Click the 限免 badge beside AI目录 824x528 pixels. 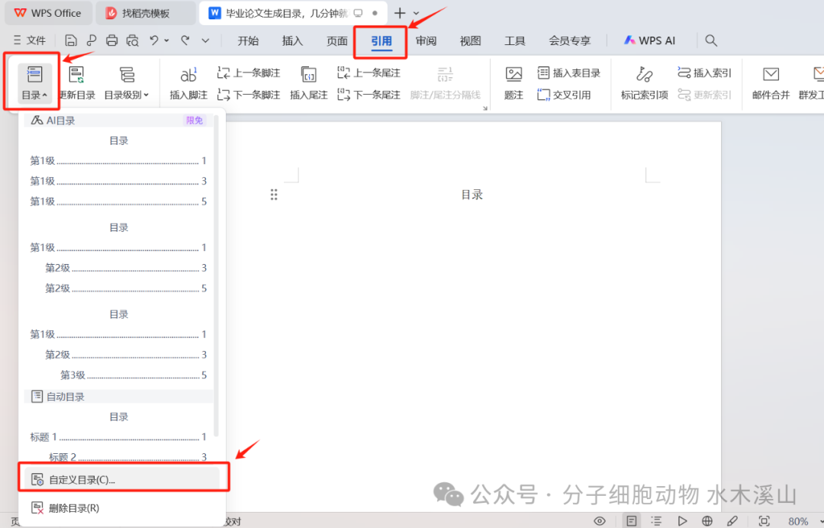coord(195,121)
